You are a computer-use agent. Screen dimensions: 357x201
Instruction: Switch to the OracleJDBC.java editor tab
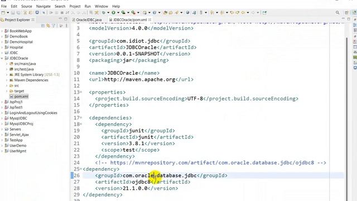pos(87,20)
